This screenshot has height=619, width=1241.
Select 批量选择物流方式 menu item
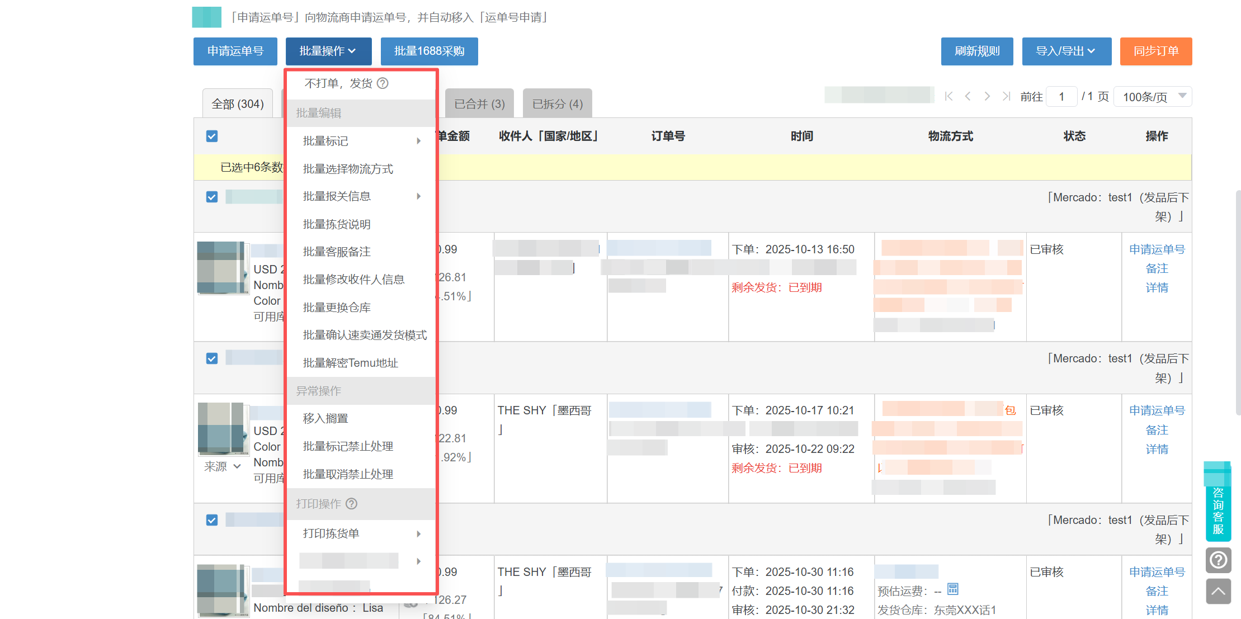[x=348, y=169]
